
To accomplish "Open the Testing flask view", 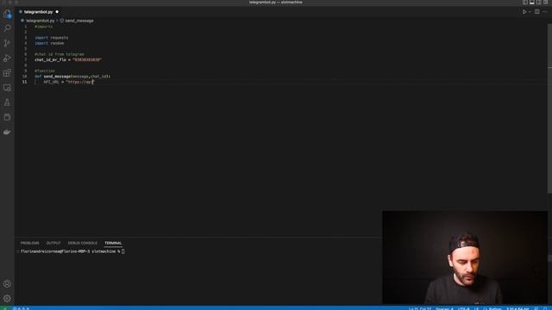I will click(x=7, y=102).
